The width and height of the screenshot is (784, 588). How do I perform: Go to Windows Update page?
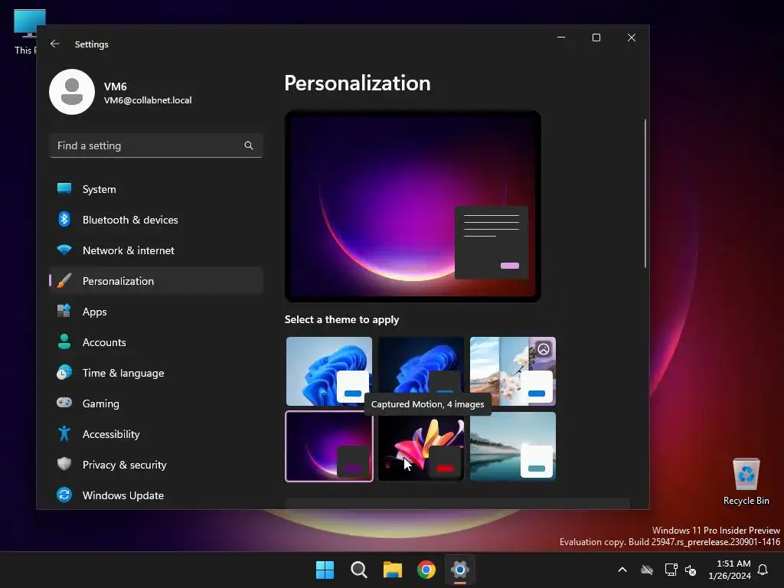tap(156, 495)
